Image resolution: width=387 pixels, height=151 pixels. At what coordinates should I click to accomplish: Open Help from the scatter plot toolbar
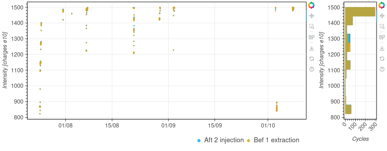pyautogui.click(x=311, y=69)
